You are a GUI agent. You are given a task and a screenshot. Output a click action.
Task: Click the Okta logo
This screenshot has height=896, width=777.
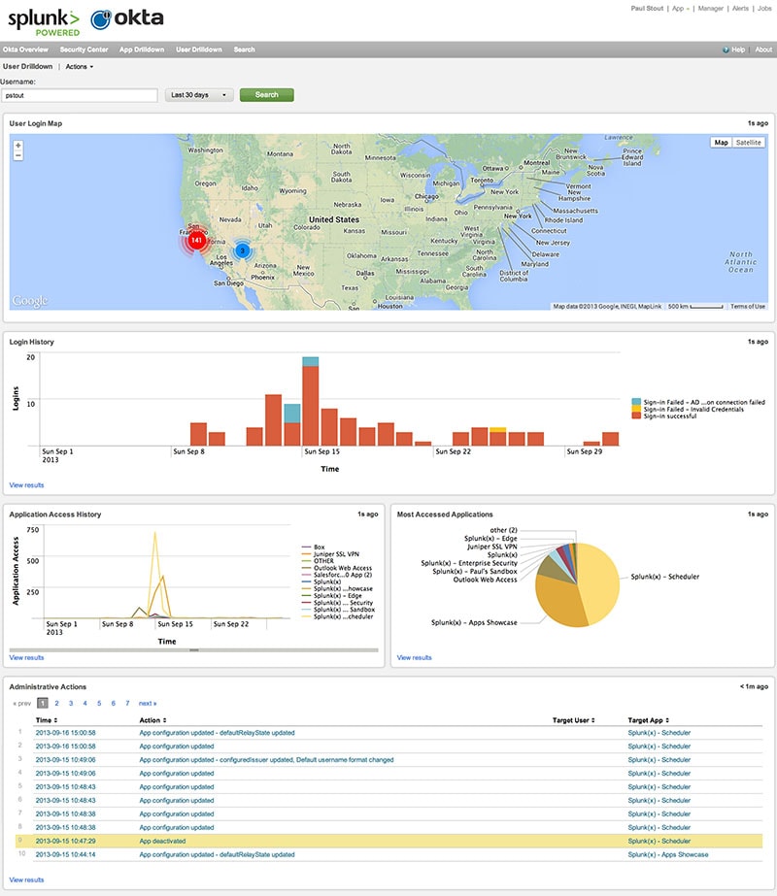tap(127, 18)
